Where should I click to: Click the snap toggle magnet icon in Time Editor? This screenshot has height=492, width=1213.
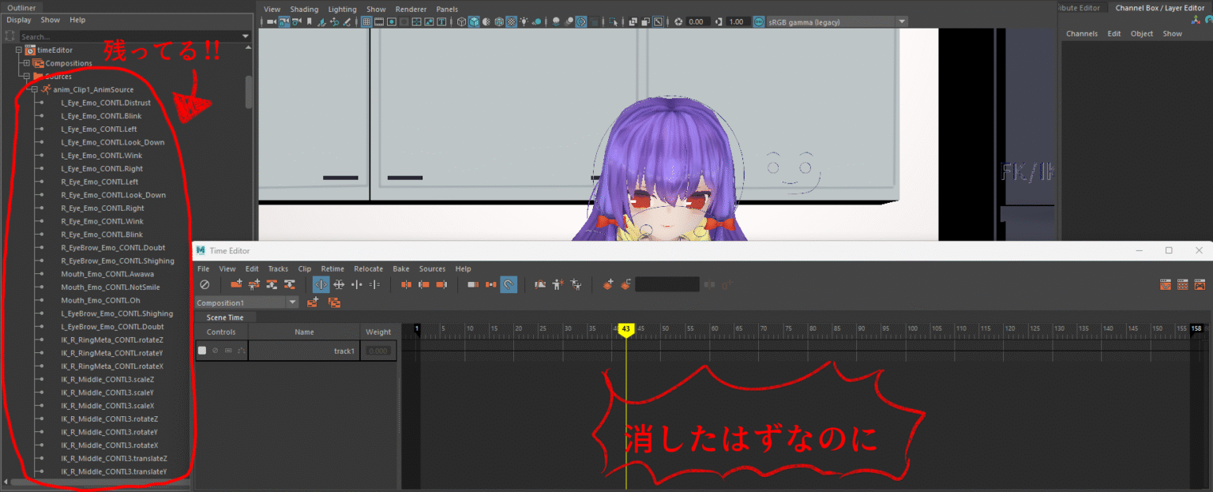[x=508, y=284]
